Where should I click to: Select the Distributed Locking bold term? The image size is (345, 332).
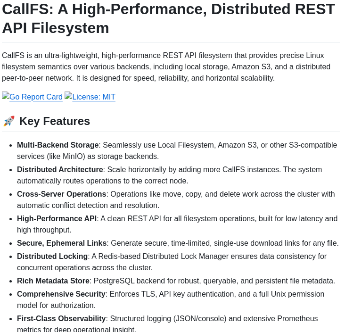pos(52,257)
